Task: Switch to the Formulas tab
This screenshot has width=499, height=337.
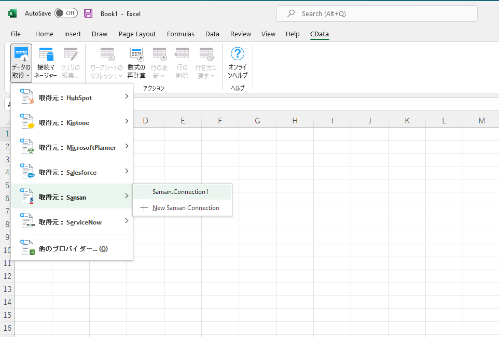Action: click(181, 34)
